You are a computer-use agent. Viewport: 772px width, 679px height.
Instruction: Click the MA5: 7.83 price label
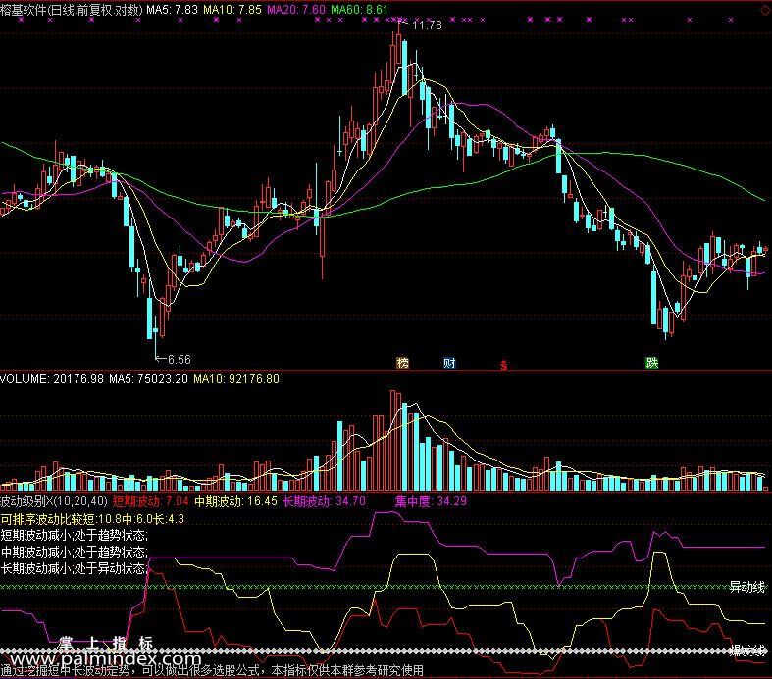(x=172, y=10)
